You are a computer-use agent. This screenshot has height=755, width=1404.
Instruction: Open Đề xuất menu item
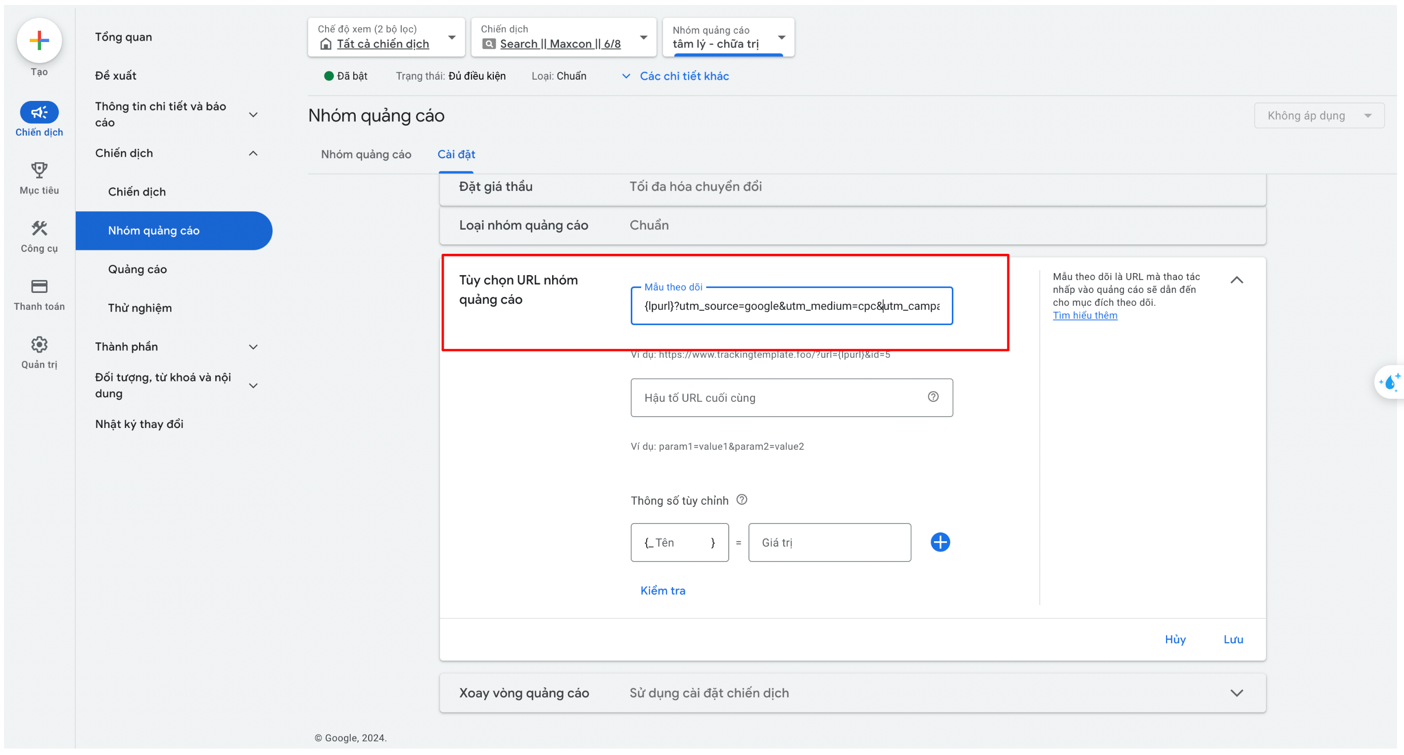coord(116,76)
